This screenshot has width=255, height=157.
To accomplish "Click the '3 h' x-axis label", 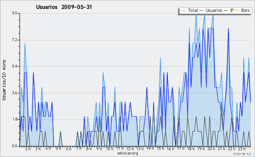I will coord(38,149).
